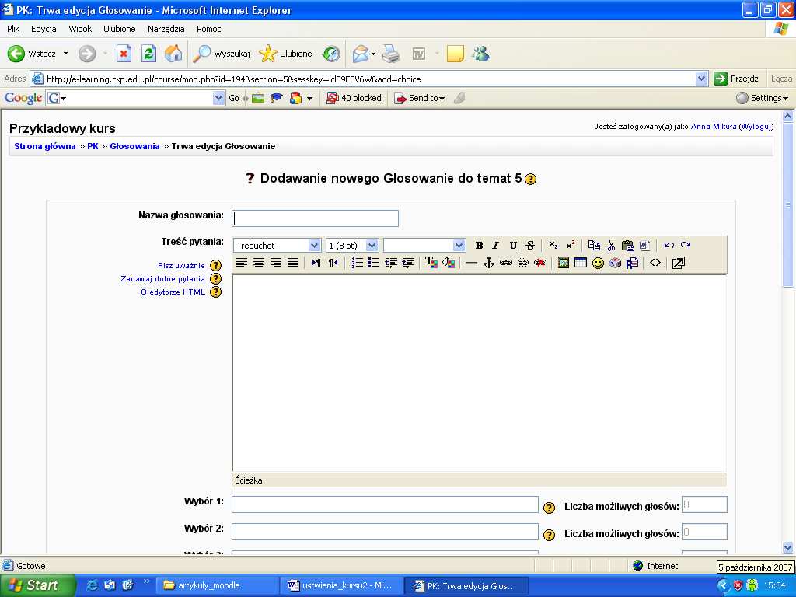796x597 pixels.
Task: Undo the last editor action
Action: tap(669, 246)
